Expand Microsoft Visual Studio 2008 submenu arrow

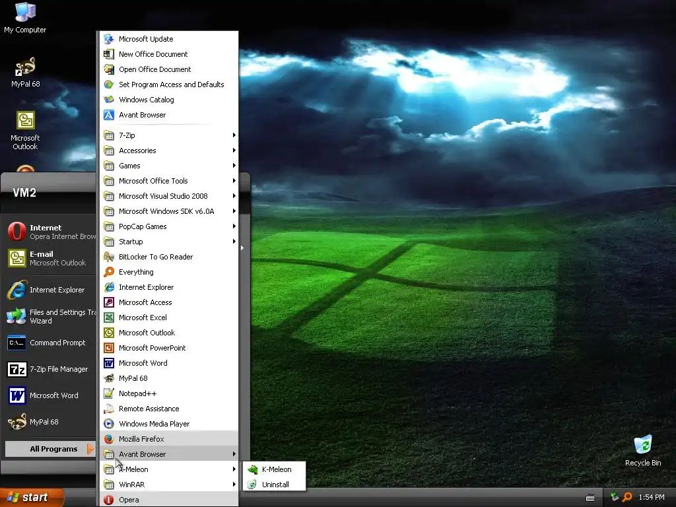(x=234, y=196)
